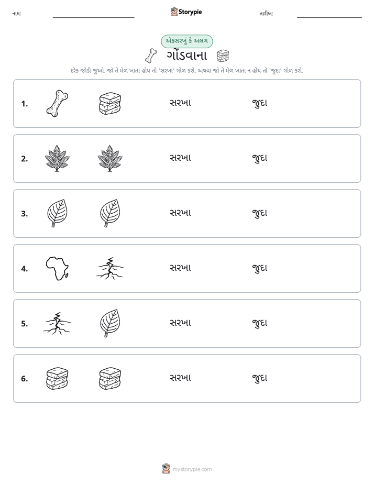Viewport: 374px width, 484px height.
Task: Select the second leaf picture in row 3
Action: 110,213
